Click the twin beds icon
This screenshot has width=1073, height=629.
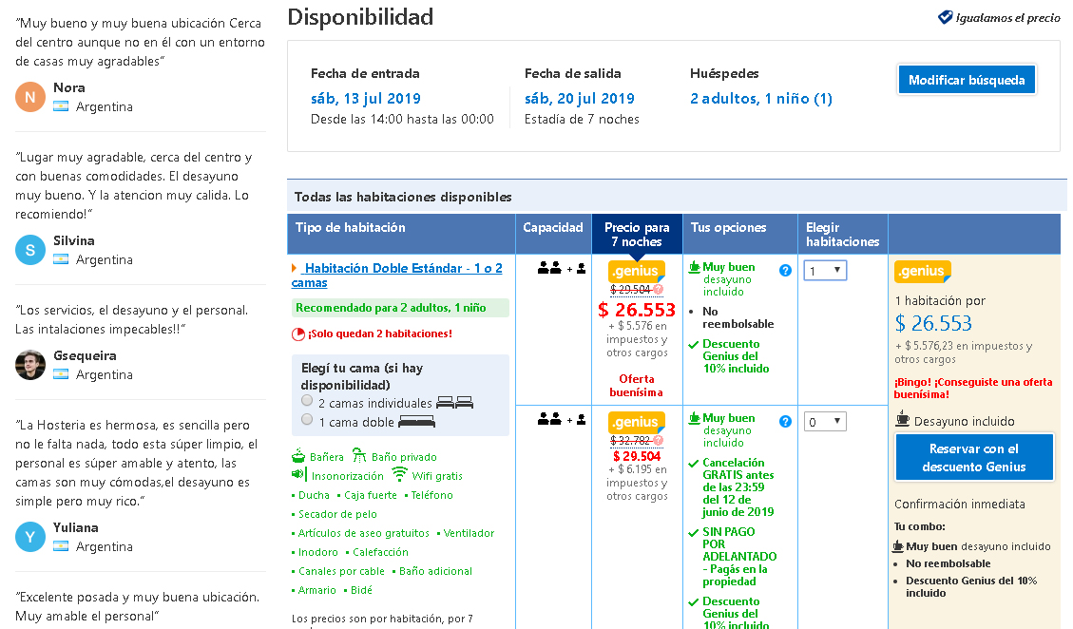pos(454,403)
